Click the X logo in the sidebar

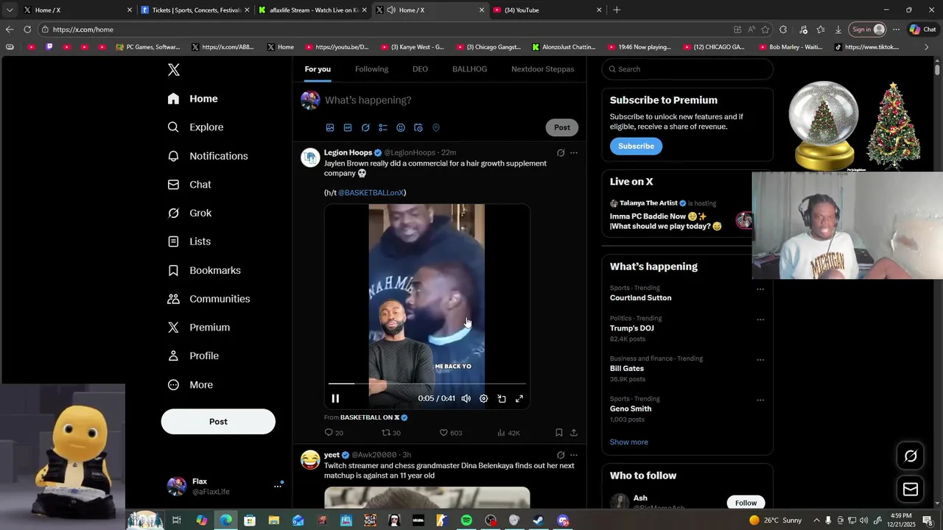[x=174, y=70]
